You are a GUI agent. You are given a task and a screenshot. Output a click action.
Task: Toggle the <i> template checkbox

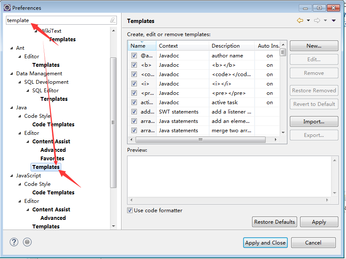(134, 84)
